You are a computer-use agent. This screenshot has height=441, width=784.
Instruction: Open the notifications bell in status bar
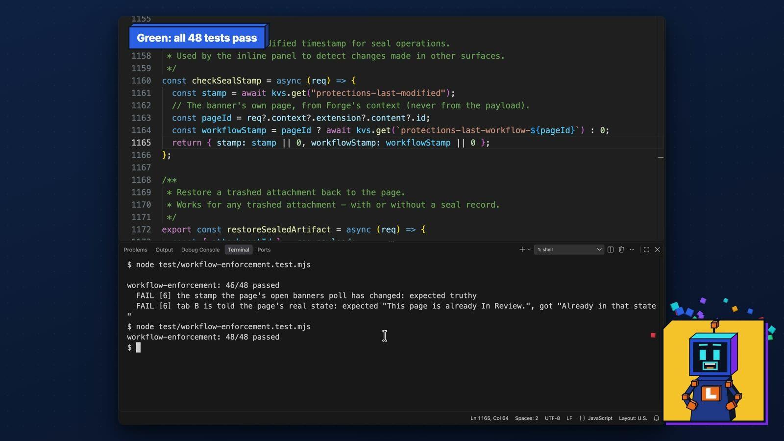657,418
